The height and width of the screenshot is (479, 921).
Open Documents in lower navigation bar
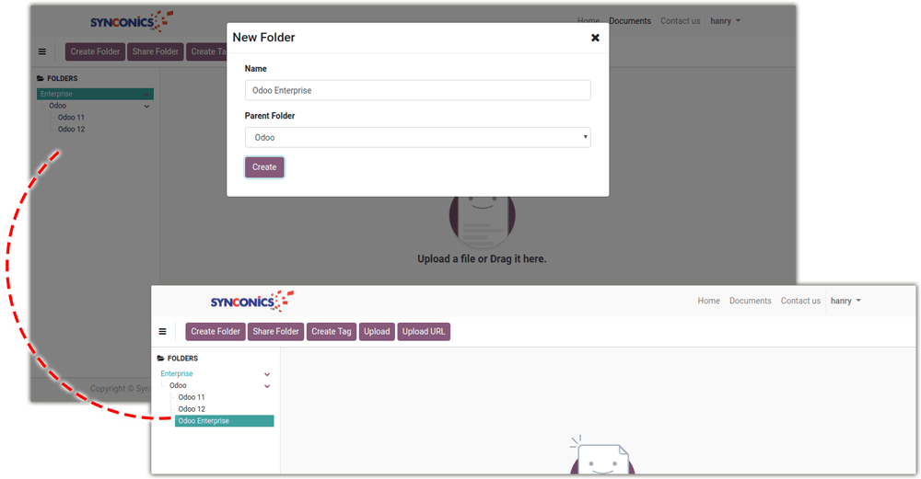click(x=750, y=301)
